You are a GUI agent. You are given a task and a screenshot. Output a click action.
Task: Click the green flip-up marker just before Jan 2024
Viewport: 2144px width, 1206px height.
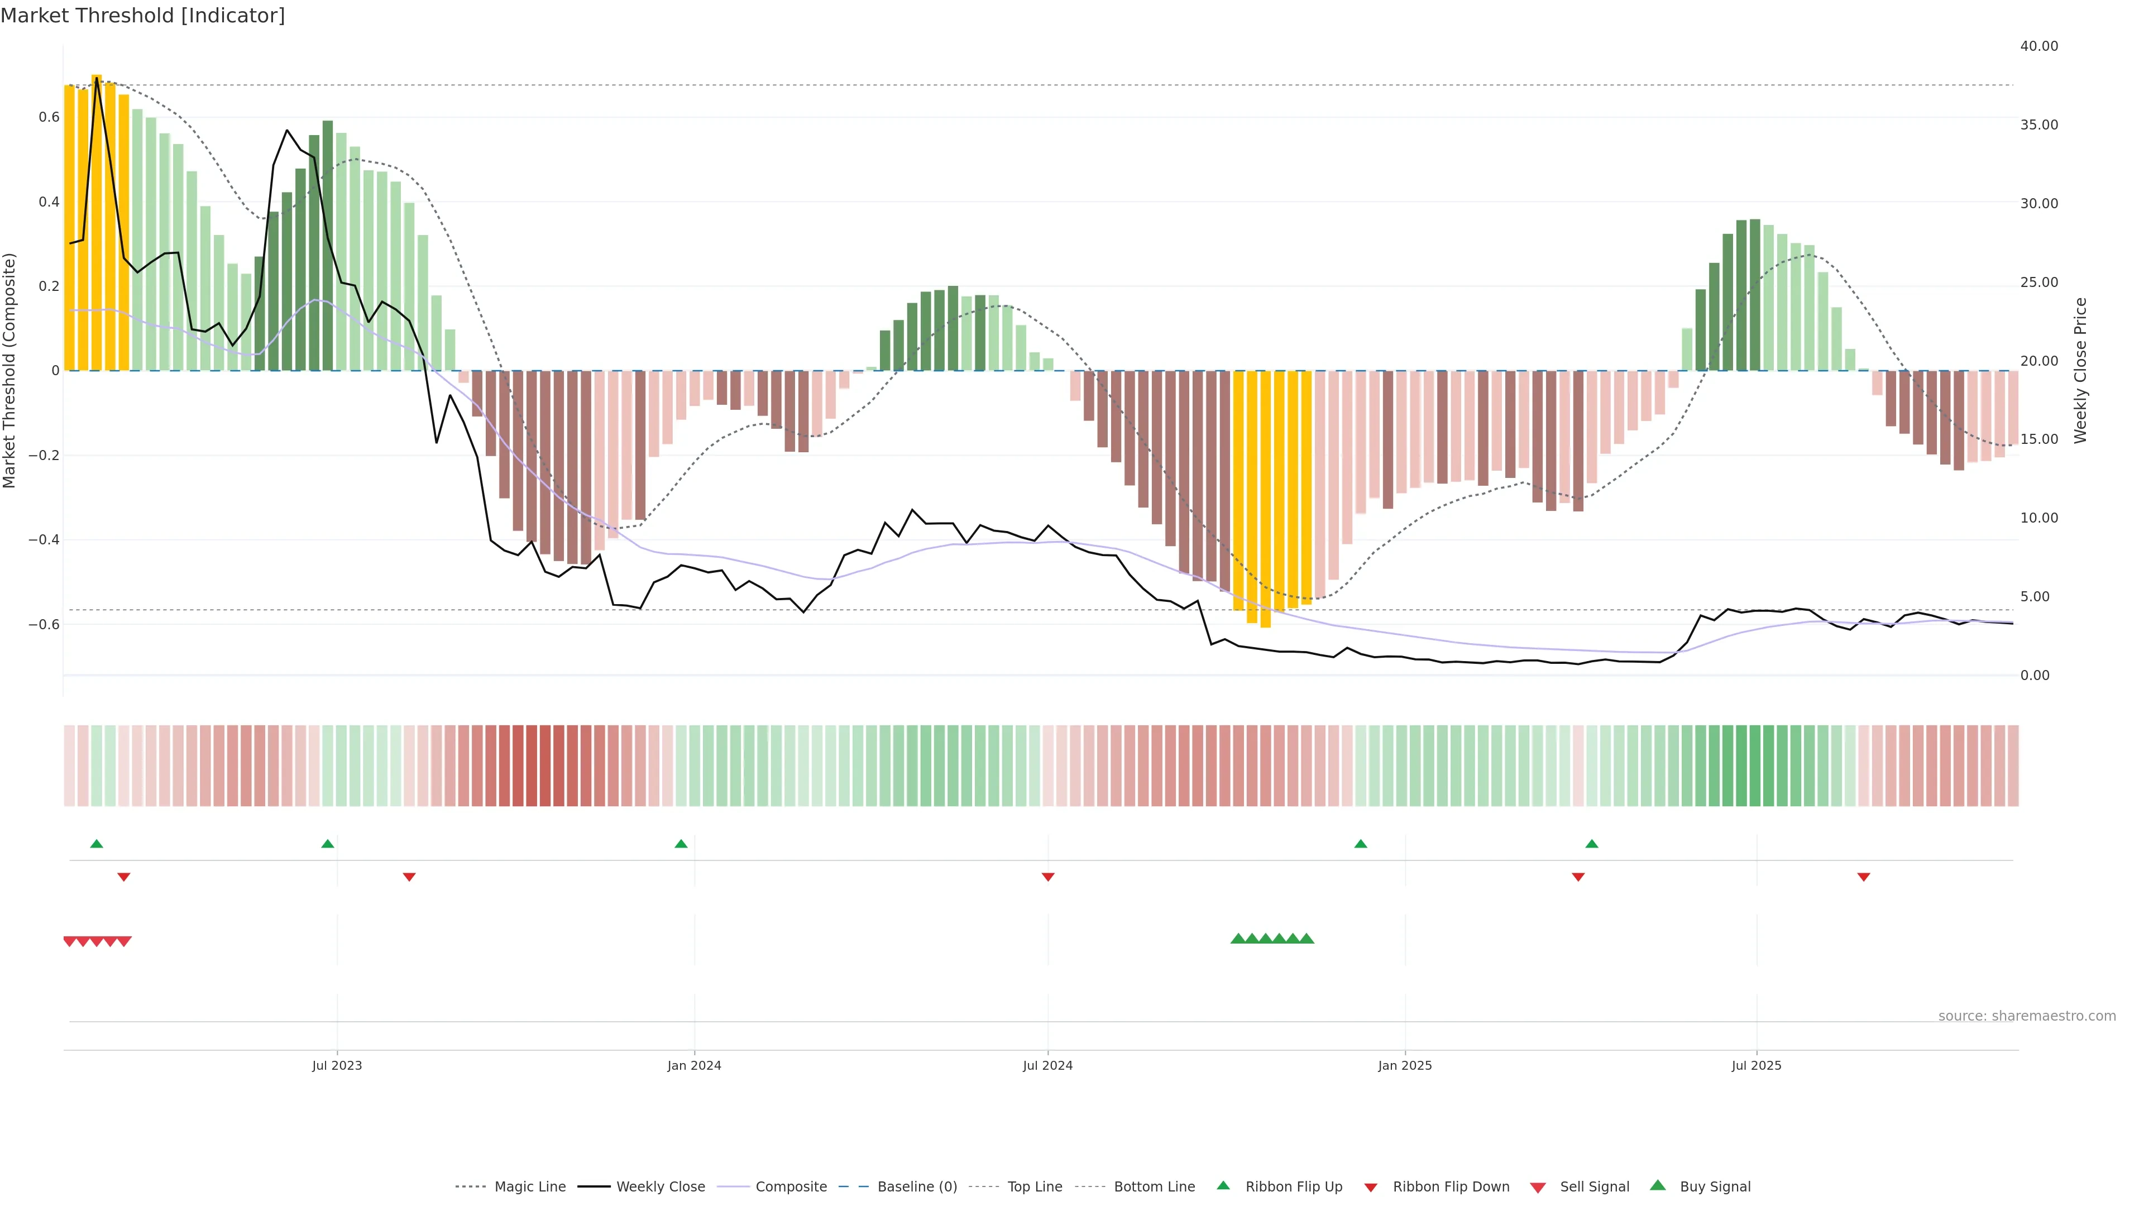click(681, 844)
